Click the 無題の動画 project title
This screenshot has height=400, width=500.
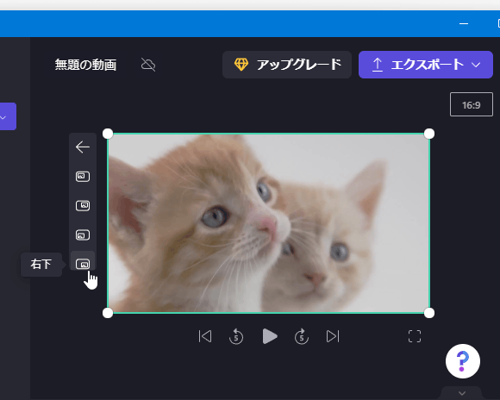(85, 65)
